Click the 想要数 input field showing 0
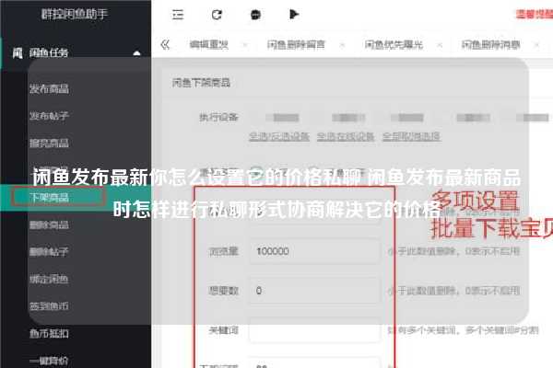The image size is (553, 368). 314,291
